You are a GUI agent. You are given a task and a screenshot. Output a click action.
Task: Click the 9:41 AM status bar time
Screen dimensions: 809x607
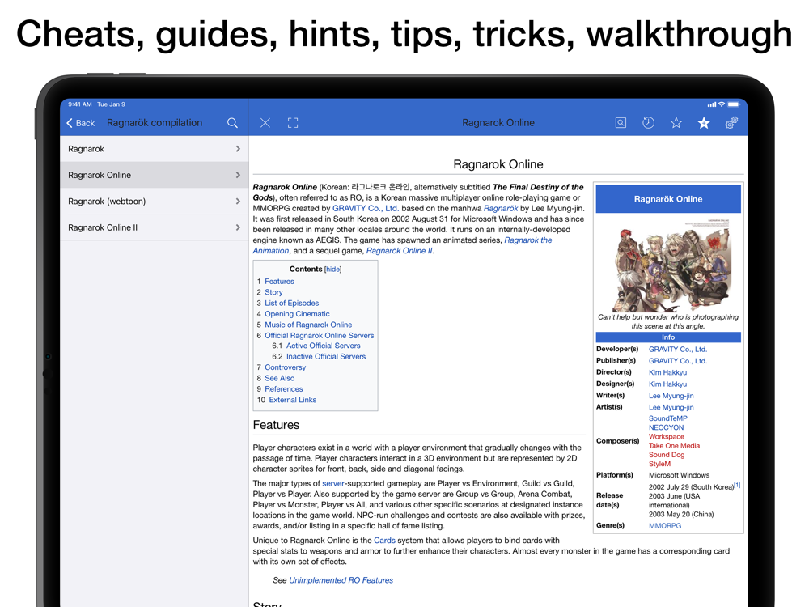point(80,104)
